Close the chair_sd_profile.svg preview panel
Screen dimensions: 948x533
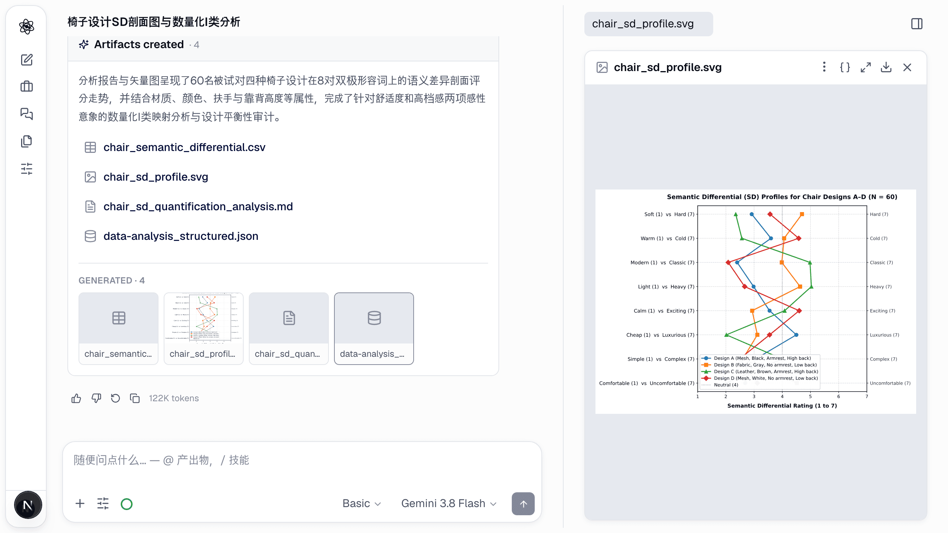coord(907,67)
